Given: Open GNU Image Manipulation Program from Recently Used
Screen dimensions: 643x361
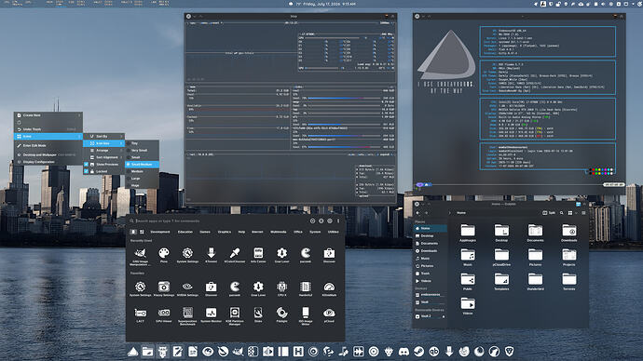Looking at the screenshot, I should coord(140,256).
